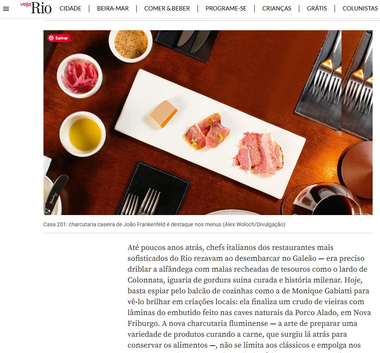Click the olive oil bowl in photo

click(83, 134)
